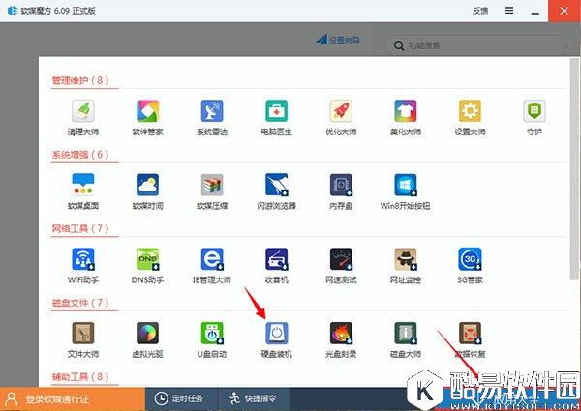Viewport: 581px width, 411px height.
Task: Launch 软件管家 software manager
Action: coord(147,111)
